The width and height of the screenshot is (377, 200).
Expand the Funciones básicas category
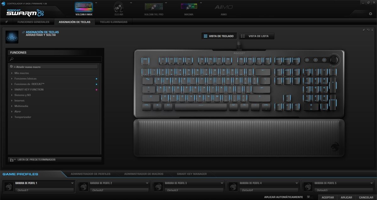click(x=25, y=78)
